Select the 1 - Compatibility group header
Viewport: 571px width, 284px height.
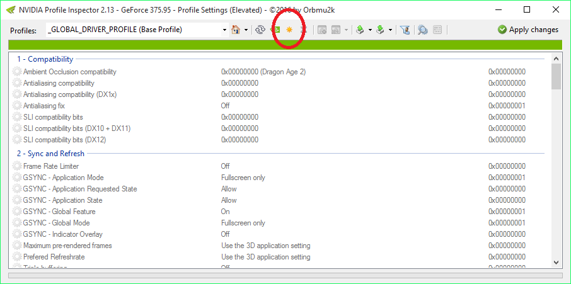click(x=45, y=59)
